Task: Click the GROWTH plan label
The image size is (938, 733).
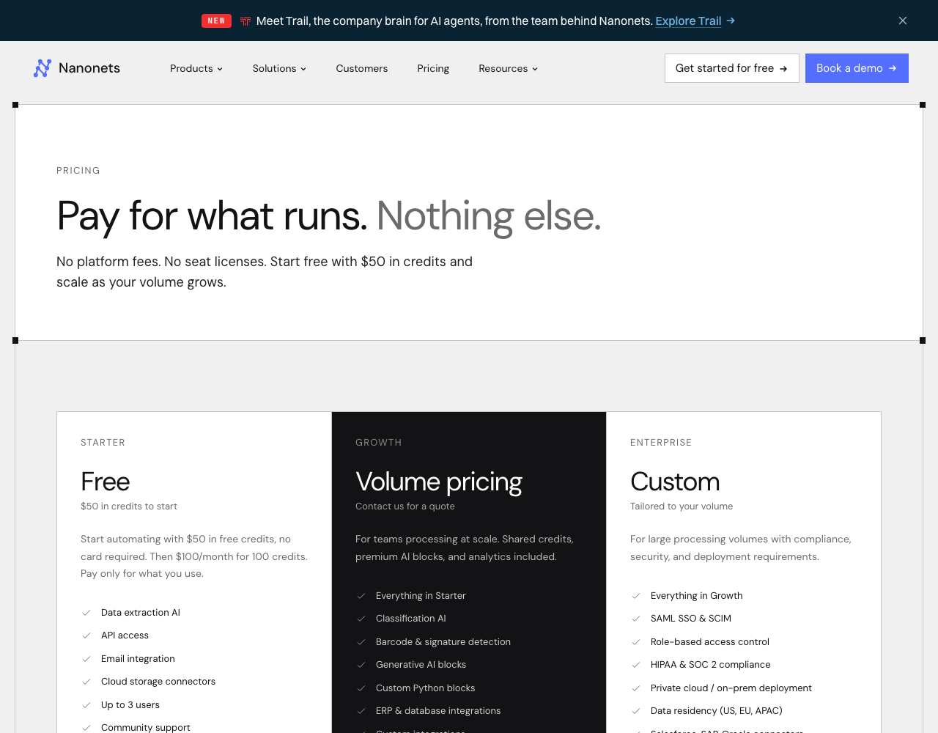Action: pos(379,443)
